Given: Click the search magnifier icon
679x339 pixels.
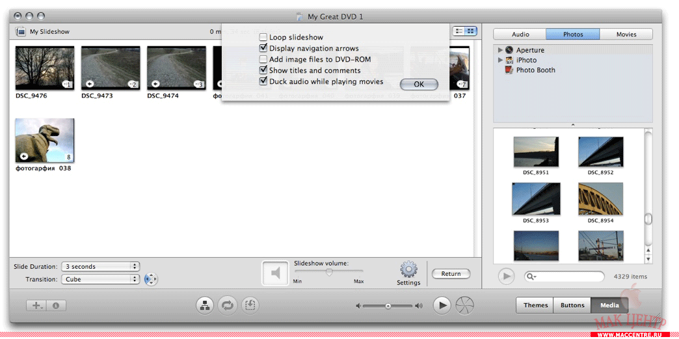Looking at the screenshot, I should [531, 277].
